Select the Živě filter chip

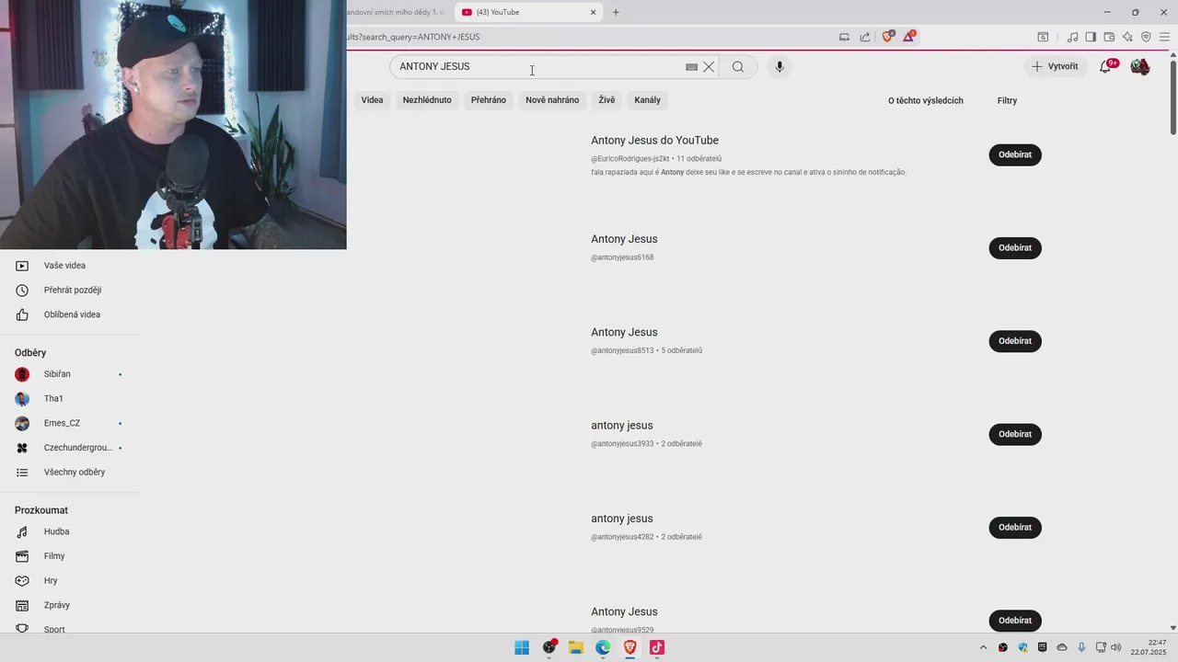pyautogui.click(x=606, y=100)
